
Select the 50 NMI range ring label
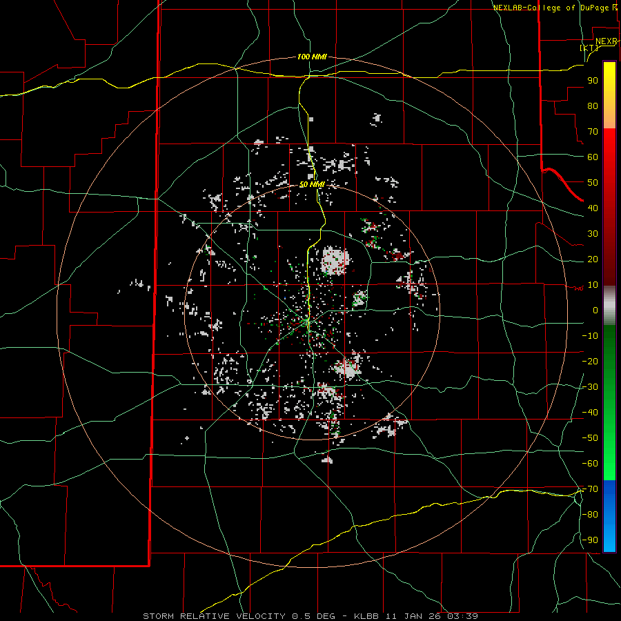[312, 184]
